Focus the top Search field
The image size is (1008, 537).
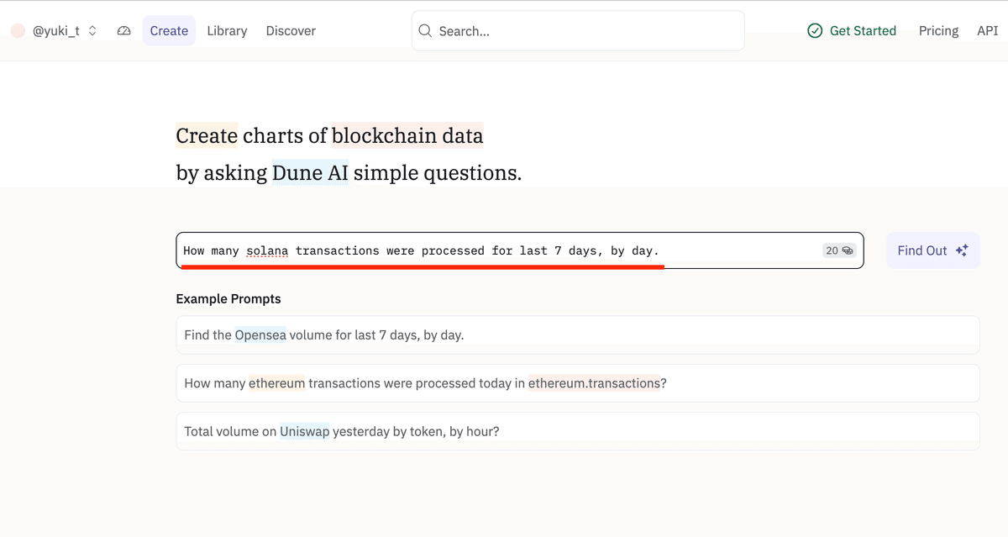point(578,31)
